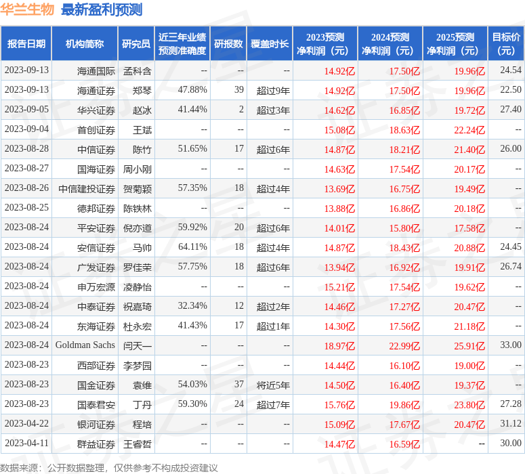Image resolution: width=525 pixels, height=474 pixels.
Task: Click 2025 forecast 19.00亿
Action: (469, 366)
